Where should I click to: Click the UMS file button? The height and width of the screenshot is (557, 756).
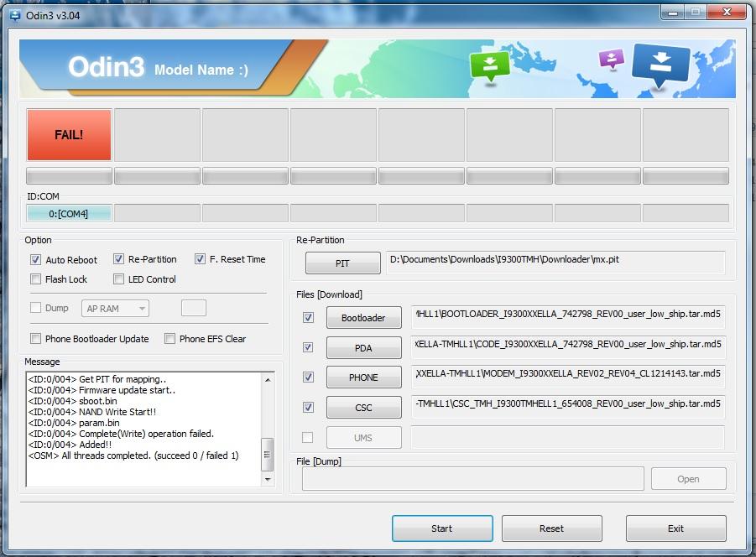coord(363,438)
